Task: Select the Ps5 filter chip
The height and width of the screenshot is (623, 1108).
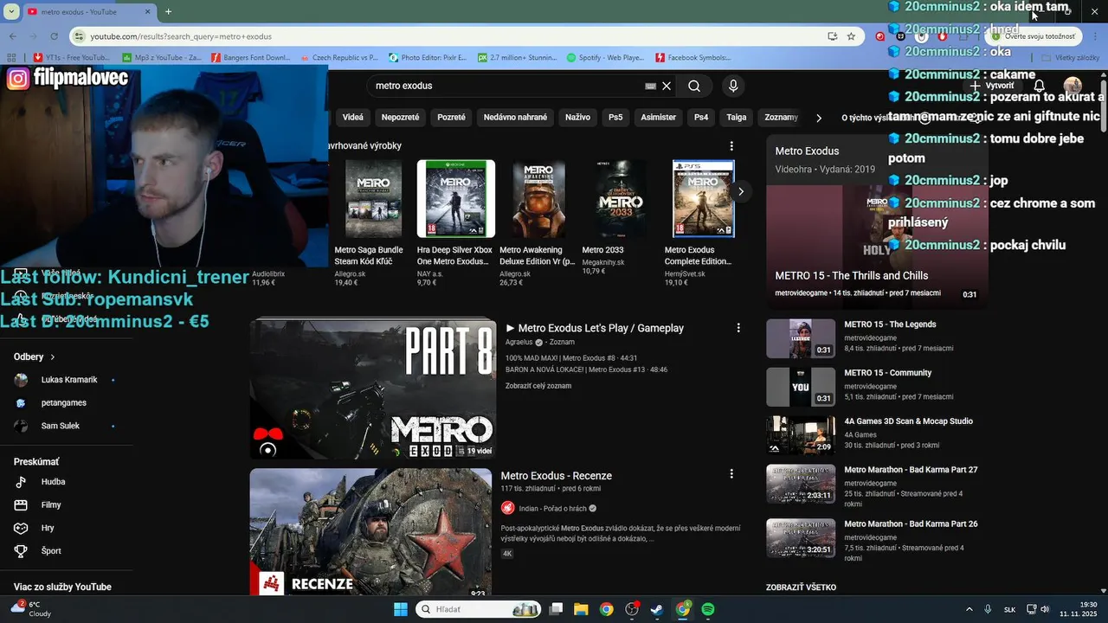Action: tap(615, 117)
